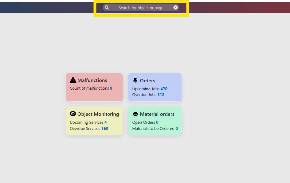Viewport: 290px width, 183px height.
Task: Click the Object Monitoring eye icon
Action: (x=73, y=114)
